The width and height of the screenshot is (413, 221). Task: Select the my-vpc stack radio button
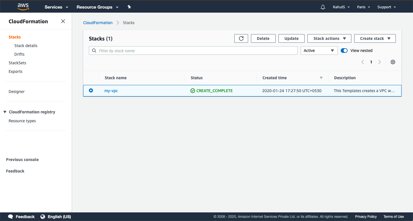pos(91,90)
